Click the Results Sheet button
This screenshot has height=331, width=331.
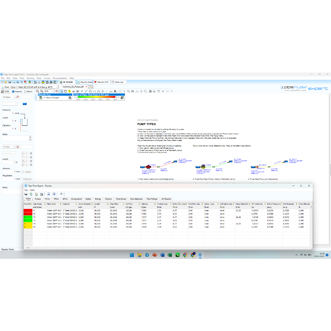84,82
